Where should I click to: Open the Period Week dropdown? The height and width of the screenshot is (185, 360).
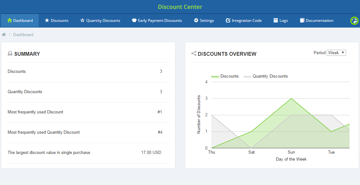coord(336,53)
